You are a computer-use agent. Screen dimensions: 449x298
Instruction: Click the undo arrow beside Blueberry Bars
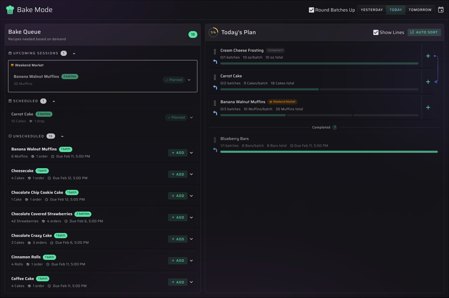point(215,150)
